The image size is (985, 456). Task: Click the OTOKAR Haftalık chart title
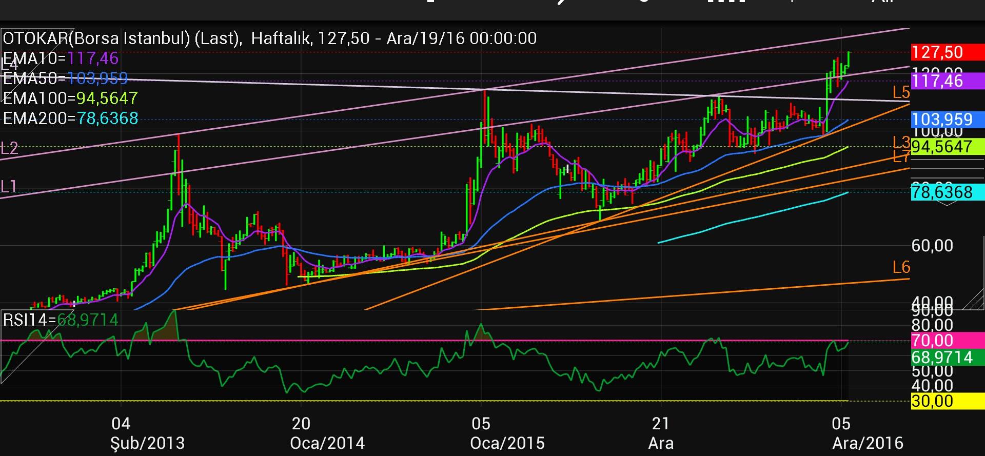[269, 38]
